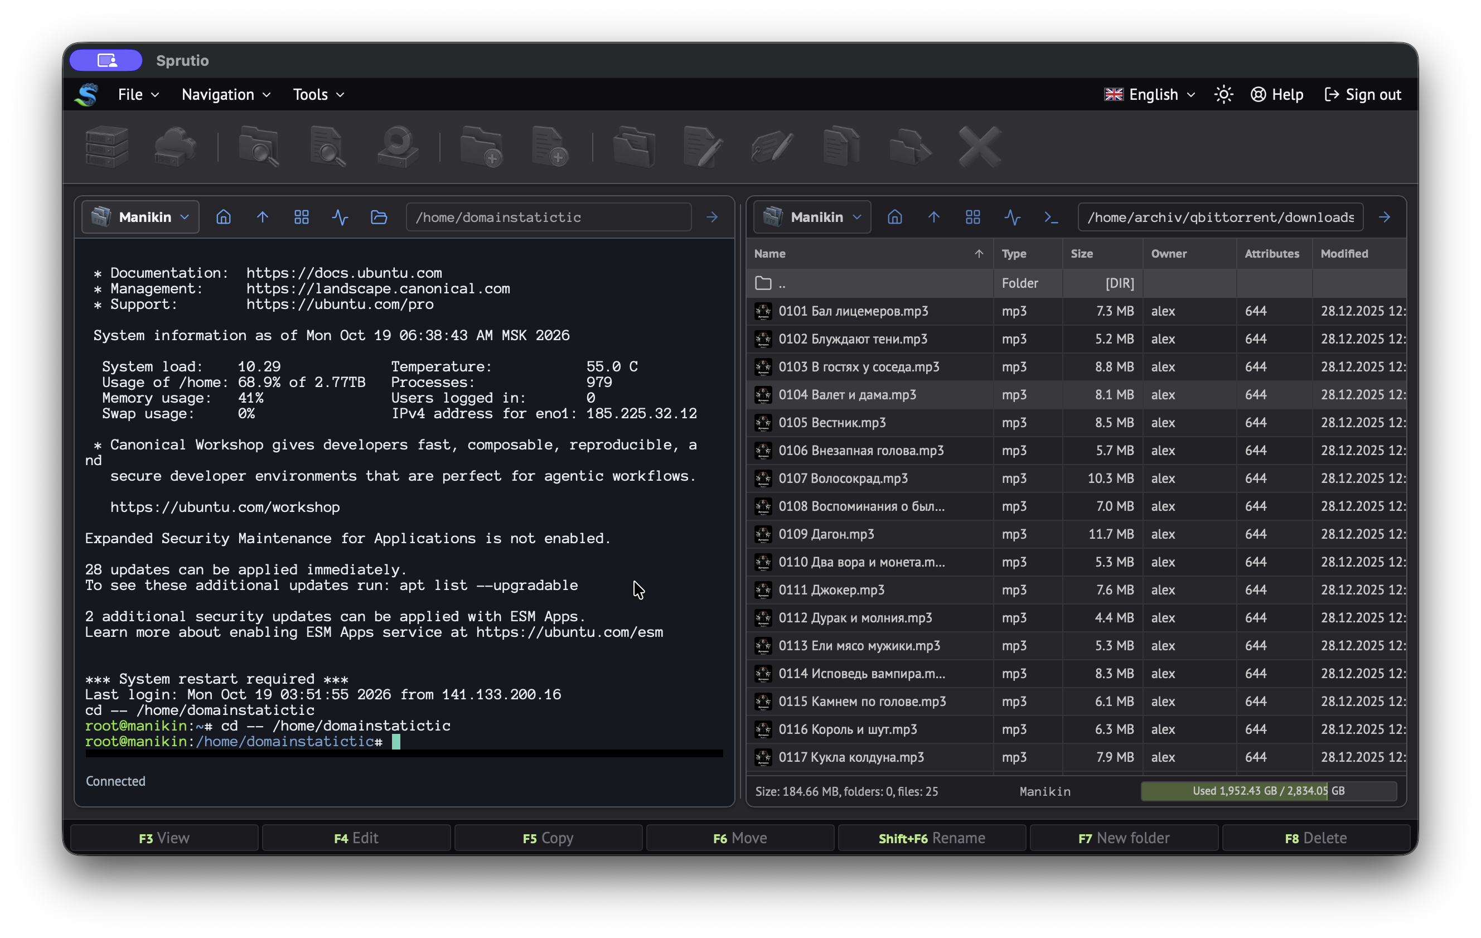This screenshot has height=938, width=1481.
Task: Click the open folder toolbar icon
Action: point(634,147)
